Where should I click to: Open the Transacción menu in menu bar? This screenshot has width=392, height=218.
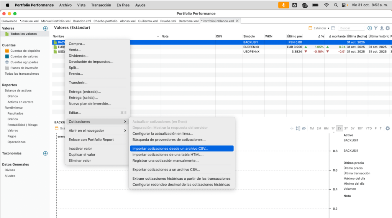pos(101,5)
